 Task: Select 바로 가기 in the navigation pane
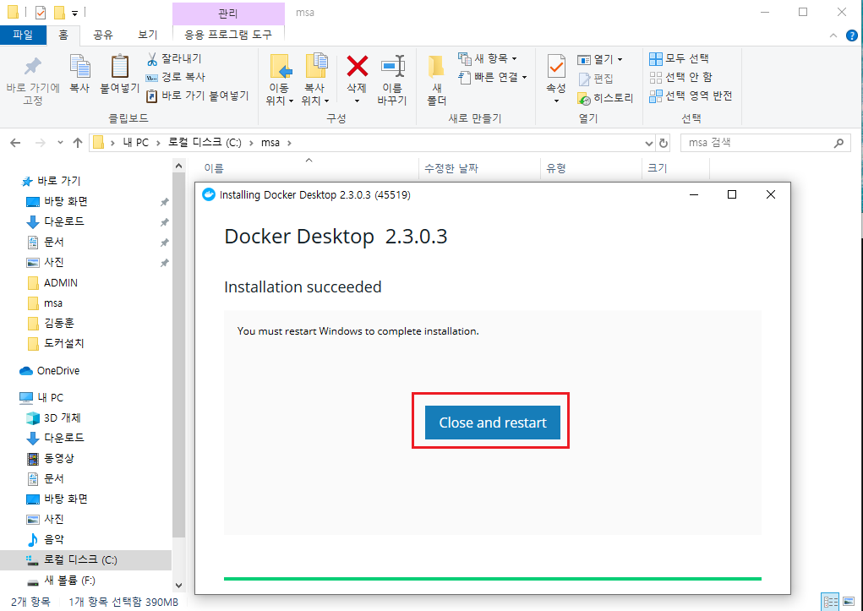(58, 181)
